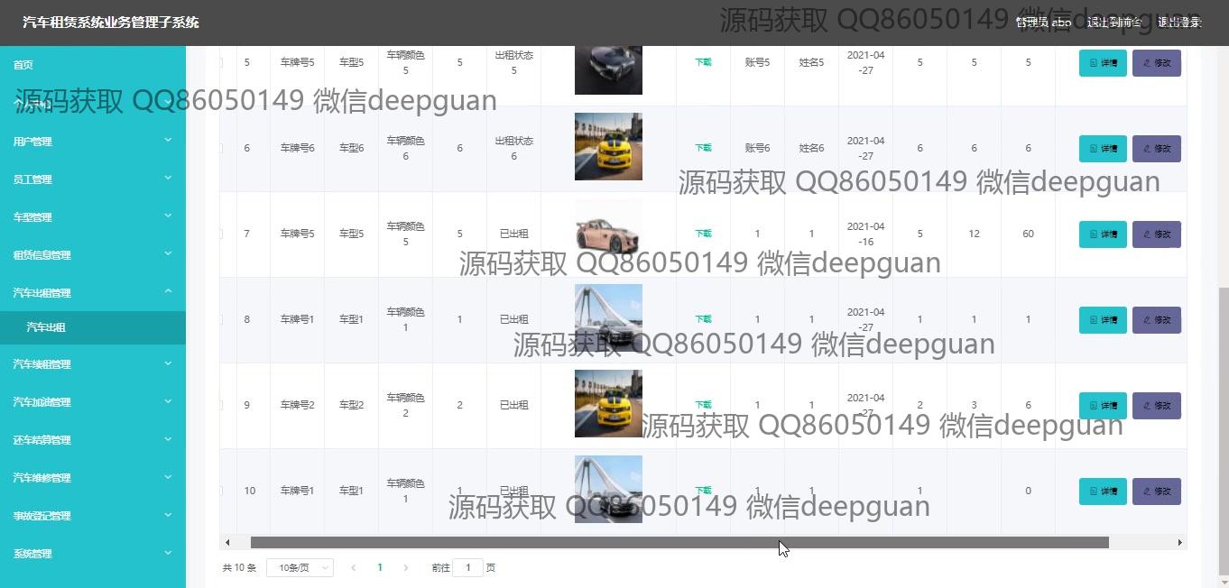This screenshot has width=1229, height=588.
Task: Click the 前往 page number input field
Action: (467, 567)
